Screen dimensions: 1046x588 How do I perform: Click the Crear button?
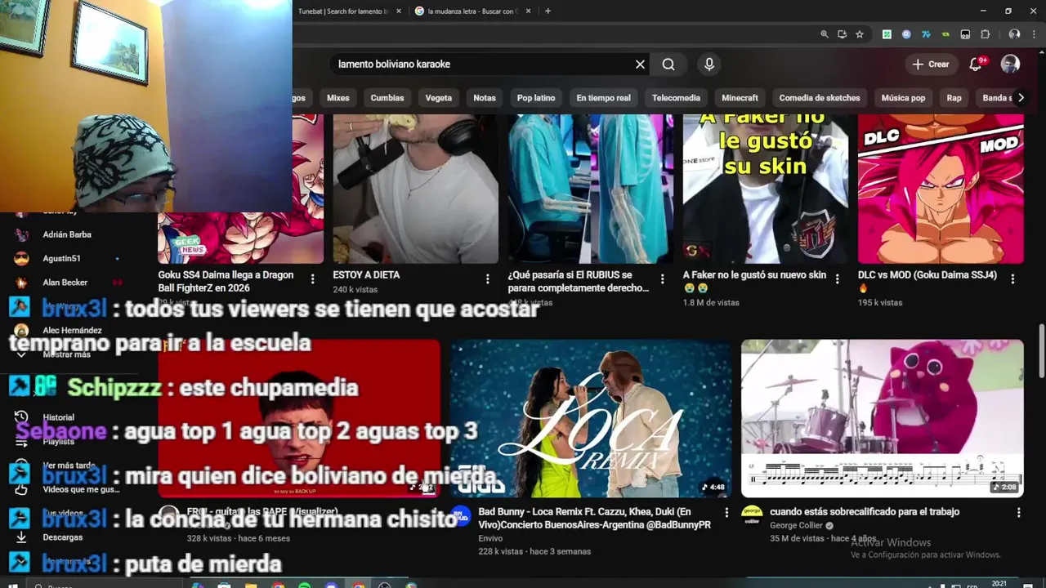931,65
